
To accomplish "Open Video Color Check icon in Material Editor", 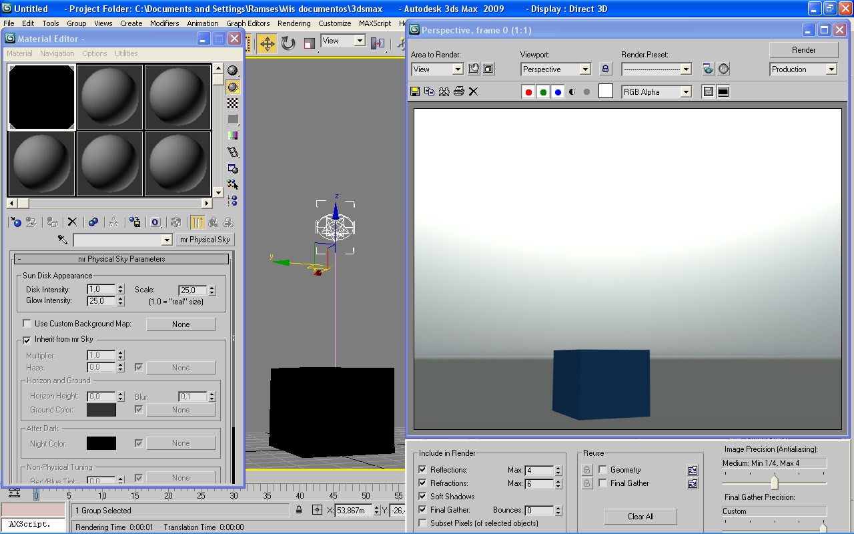I will point(233,136).
